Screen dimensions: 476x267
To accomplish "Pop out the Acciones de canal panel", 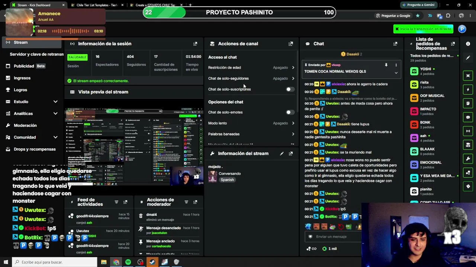I will [x=291, y=44].
